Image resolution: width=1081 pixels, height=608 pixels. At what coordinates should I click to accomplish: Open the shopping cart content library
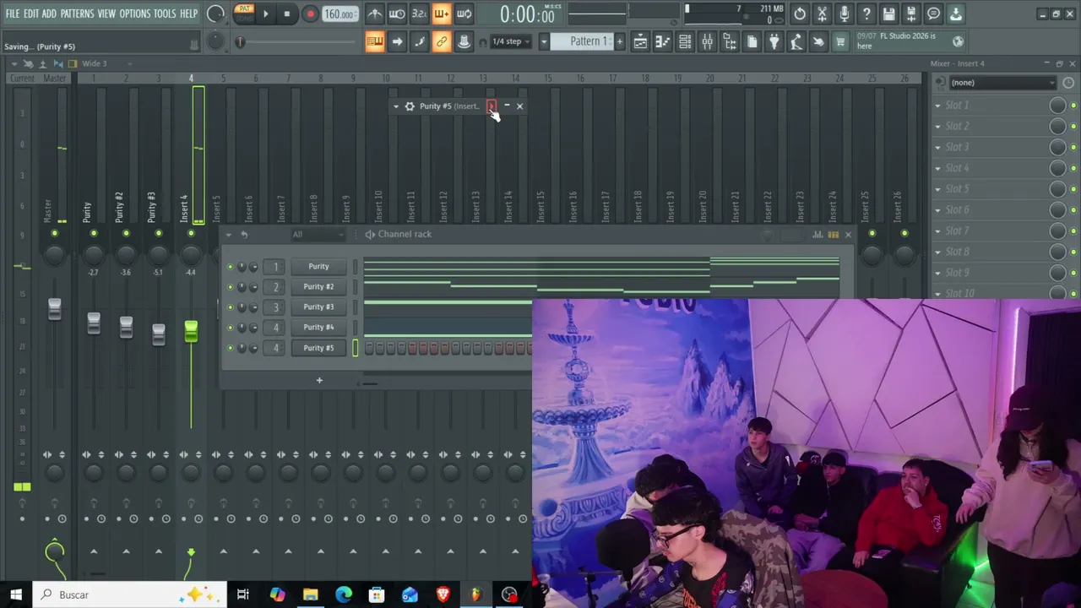point(840,41)
